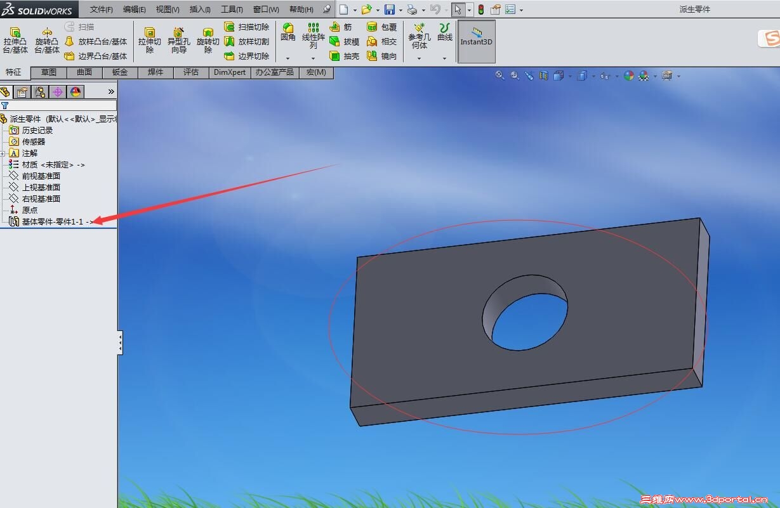Open dropdown arrow under 圆角 fillet

[x=288, y=58]
